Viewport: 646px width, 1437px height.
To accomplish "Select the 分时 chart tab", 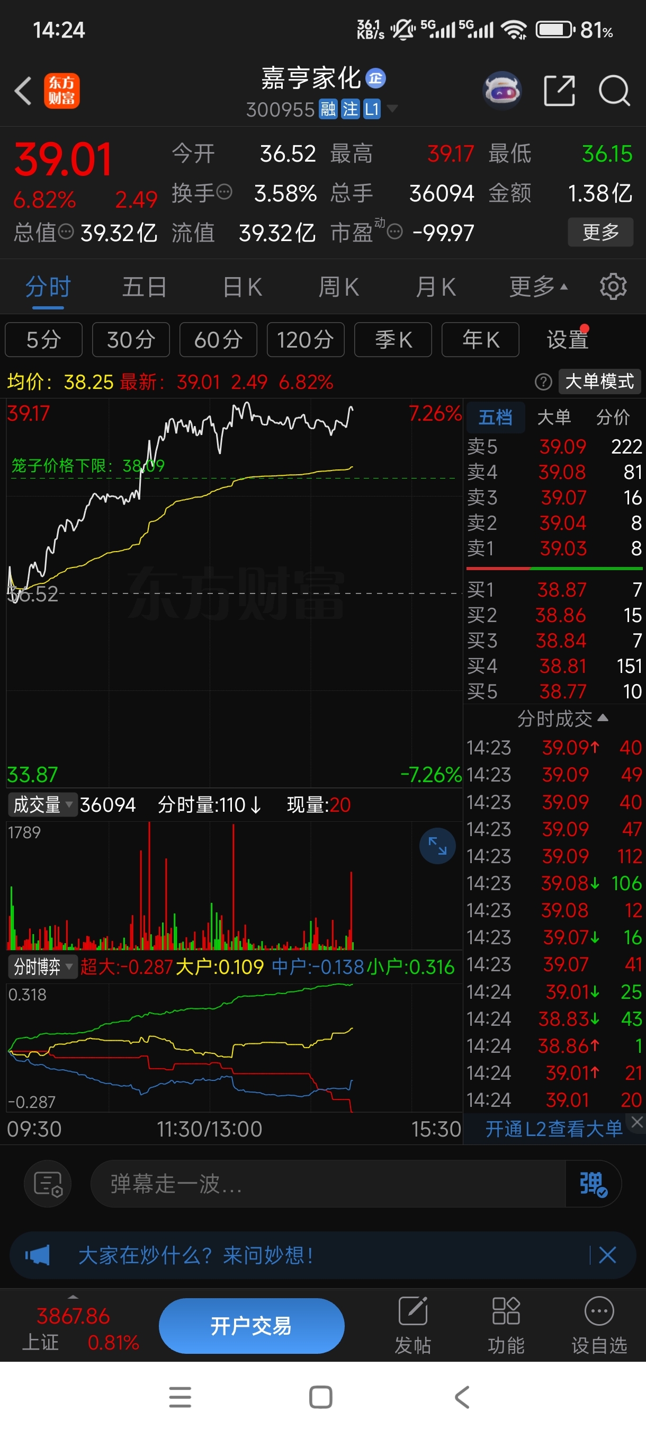I will click(x=48, y=287).
